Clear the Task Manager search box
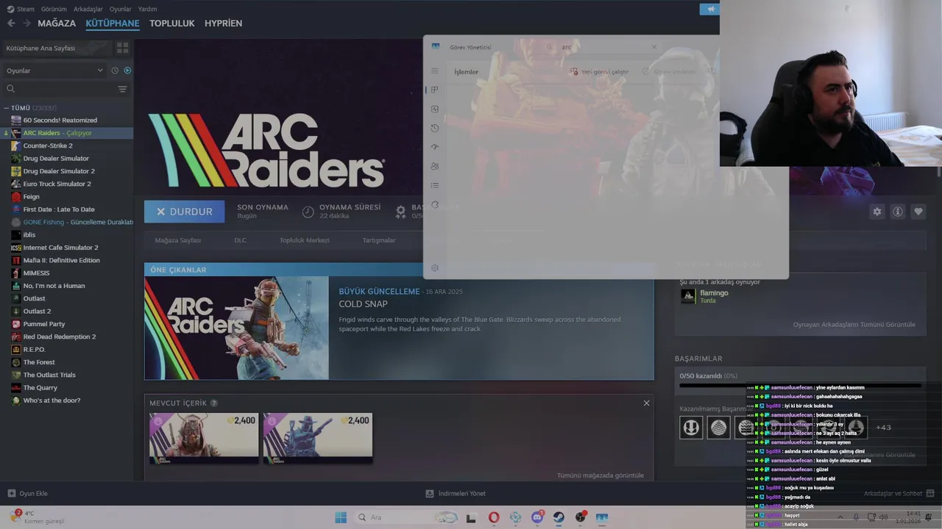 (x=654, y=47)
